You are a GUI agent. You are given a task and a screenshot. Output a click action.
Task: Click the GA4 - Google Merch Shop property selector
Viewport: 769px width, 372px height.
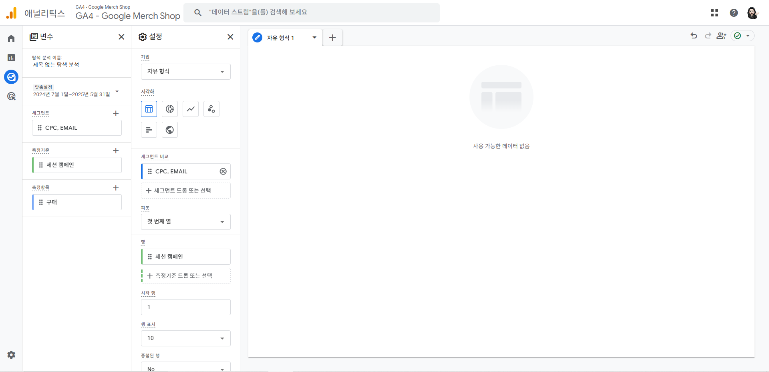click(x=128, y=13)
